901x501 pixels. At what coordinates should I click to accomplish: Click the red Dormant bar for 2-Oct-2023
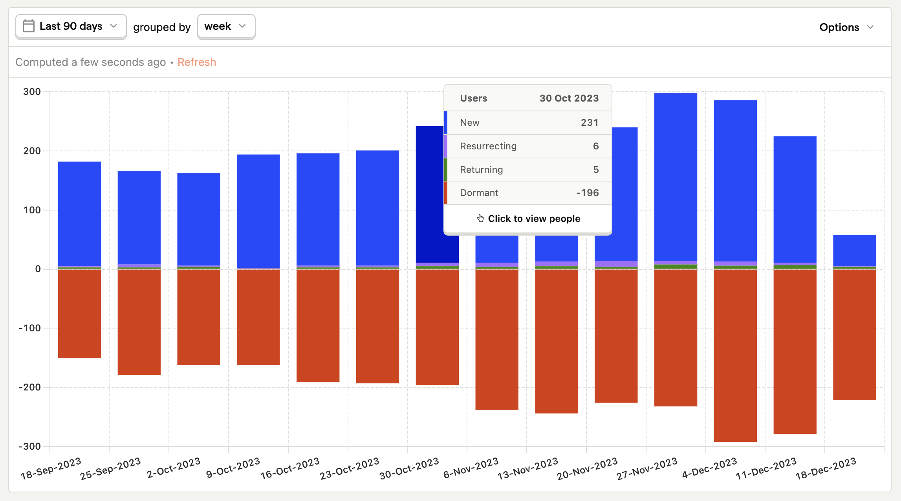point(199,317)
